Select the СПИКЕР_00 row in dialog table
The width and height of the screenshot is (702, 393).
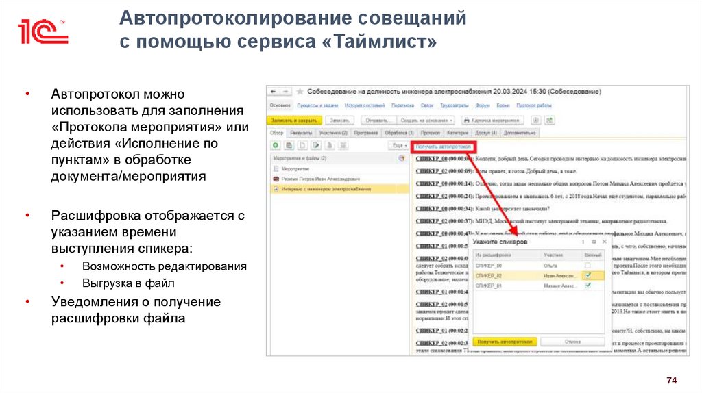point(539,266)
